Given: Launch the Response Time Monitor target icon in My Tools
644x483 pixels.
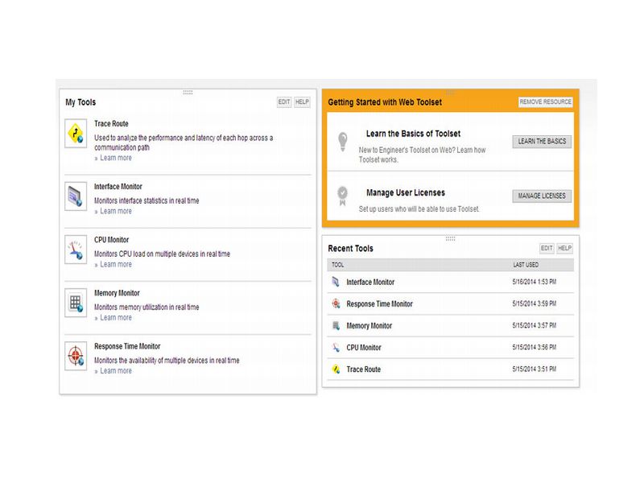Looking at the screenshot, I should [x=76, y=356].
